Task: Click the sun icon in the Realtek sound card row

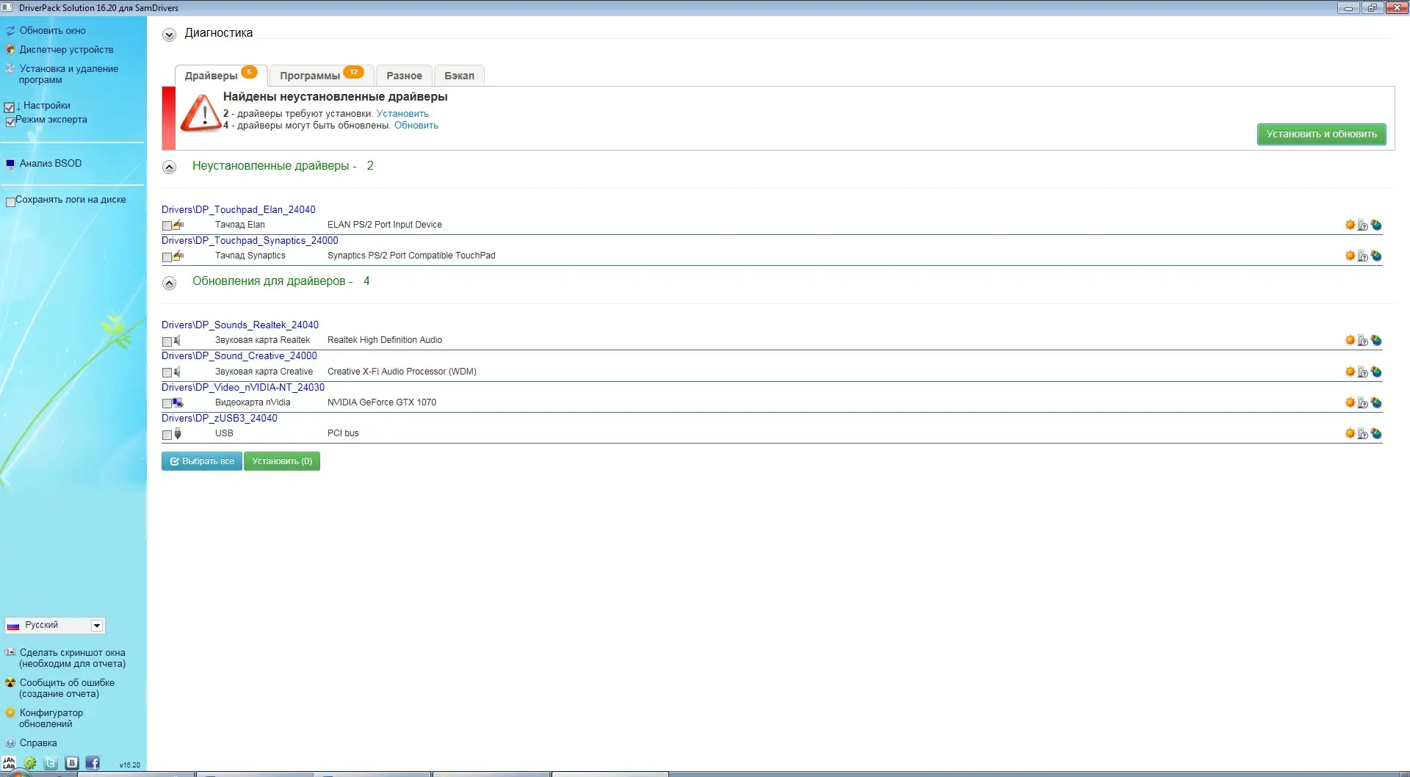Action: (x=1350, y=340)
